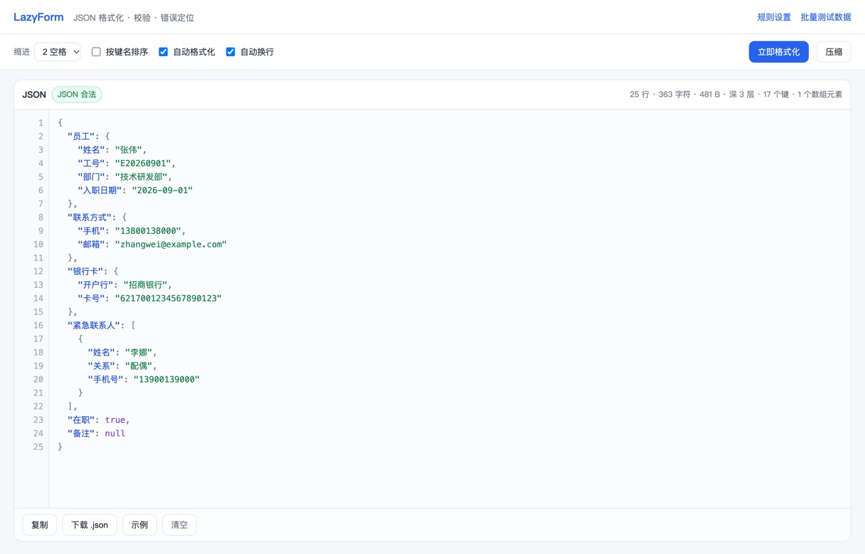
Task: Enable 按键名排序 checkbox
Action: (96, 52)
